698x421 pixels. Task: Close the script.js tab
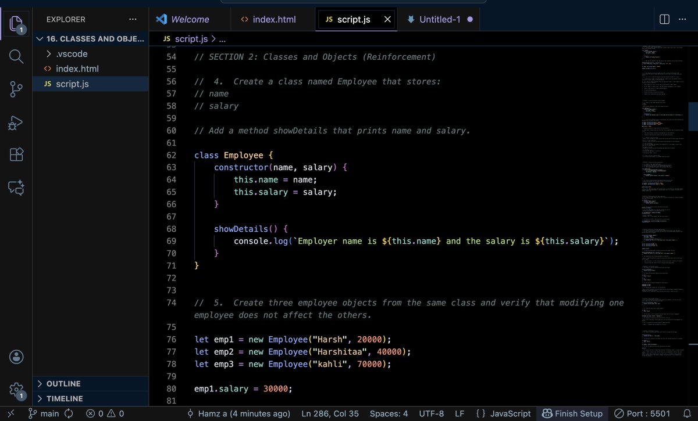(387, 19)
